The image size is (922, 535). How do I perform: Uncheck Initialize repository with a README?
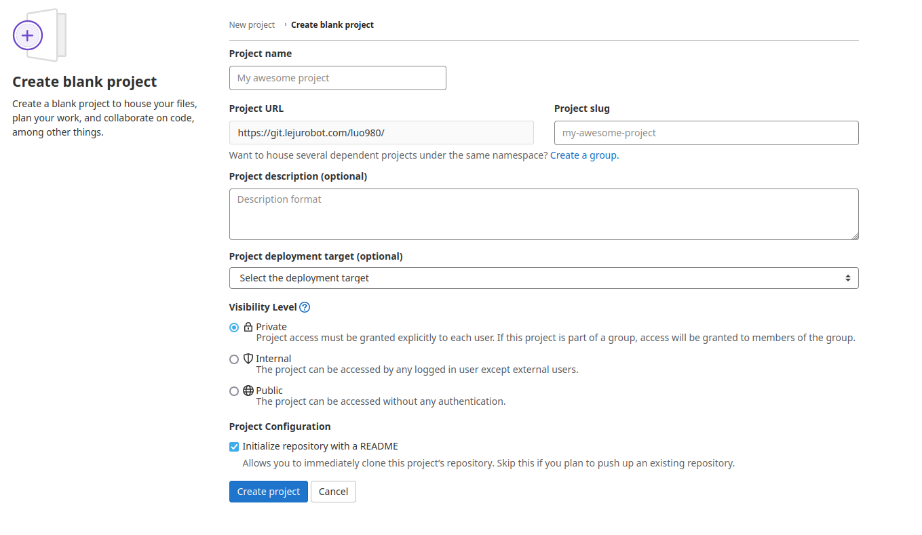click(234, 447)
